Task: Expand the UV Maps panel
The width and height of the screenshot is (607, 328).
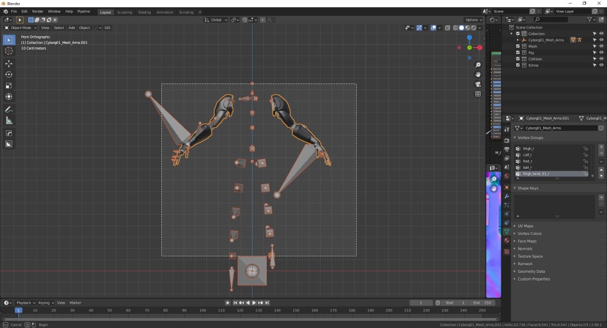Action: 526,226
